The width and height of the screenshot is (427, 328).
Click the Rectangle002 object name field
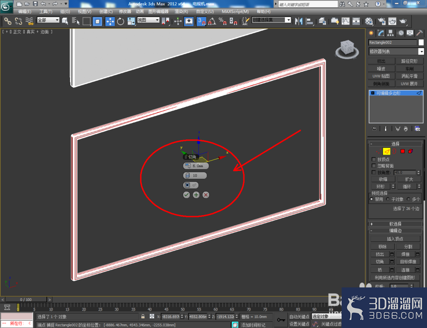(392, 42)
